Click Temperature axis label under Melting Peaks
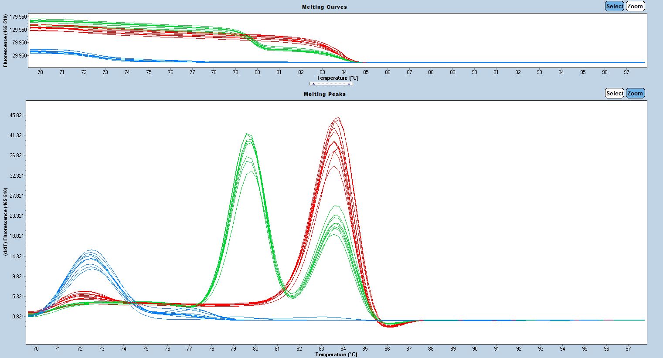Viewport: 663px width, 358px height. point(336,355)
